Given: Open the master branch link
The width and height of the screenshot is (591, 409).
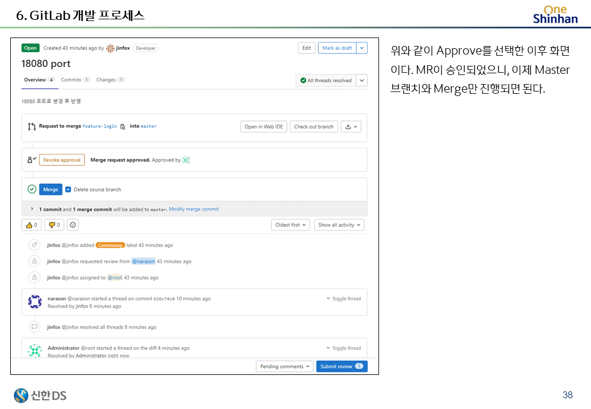Looking at the screenshot, I should [148, 126].
